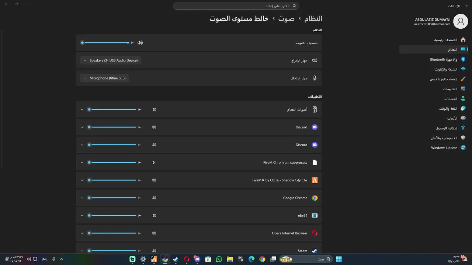The image size is (472, 265).
Task: Expand System sounds (أصوات النظام) row chevron
Action: point(82,109)
